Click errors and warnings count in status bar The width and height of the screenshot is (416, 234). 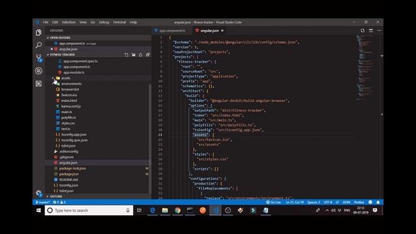click(x=59, y=202)
